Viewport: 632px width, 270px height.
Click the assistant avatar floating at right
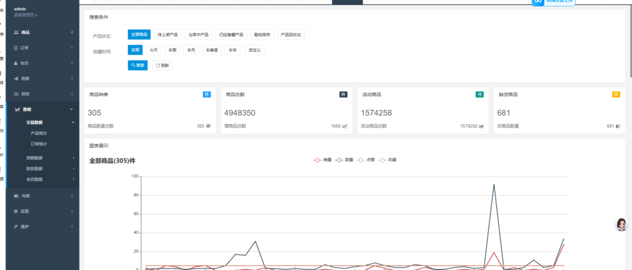click(x=622, y=224)
